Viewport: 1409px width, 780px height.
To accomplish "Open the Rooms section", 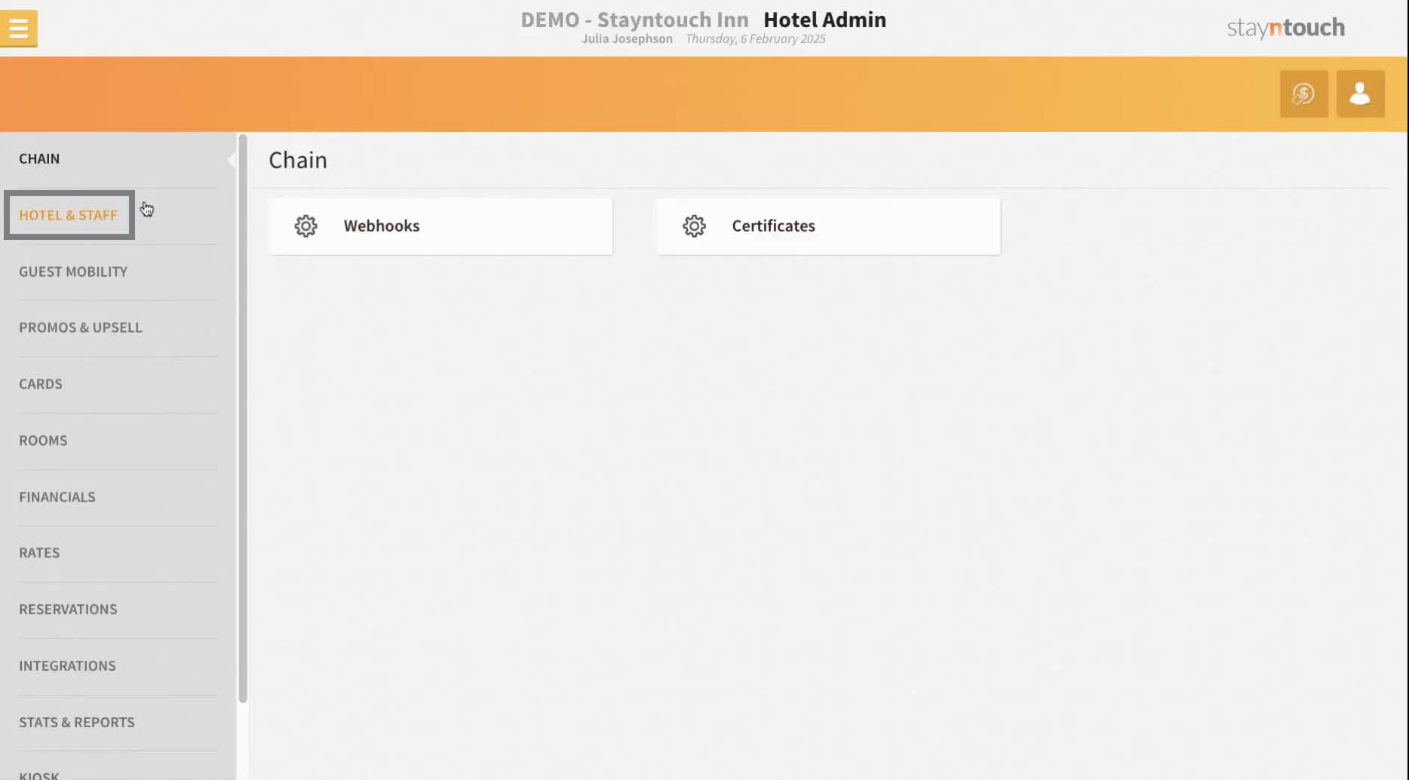I will point(43,441).
